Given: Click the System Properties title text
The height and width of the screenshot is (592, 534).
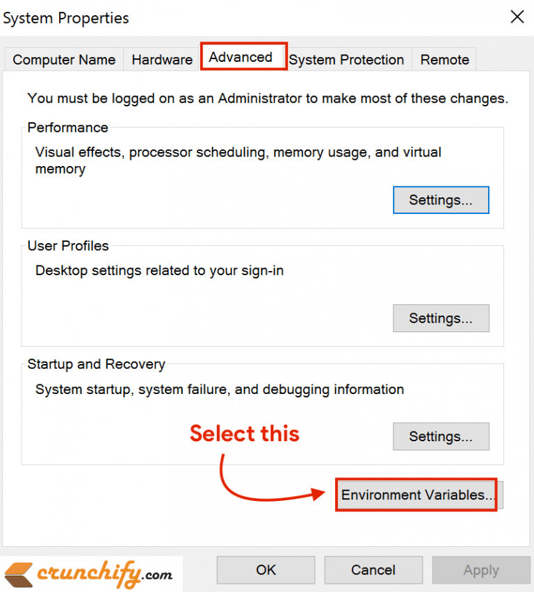Looking at the screenshot, I should 66,18.
